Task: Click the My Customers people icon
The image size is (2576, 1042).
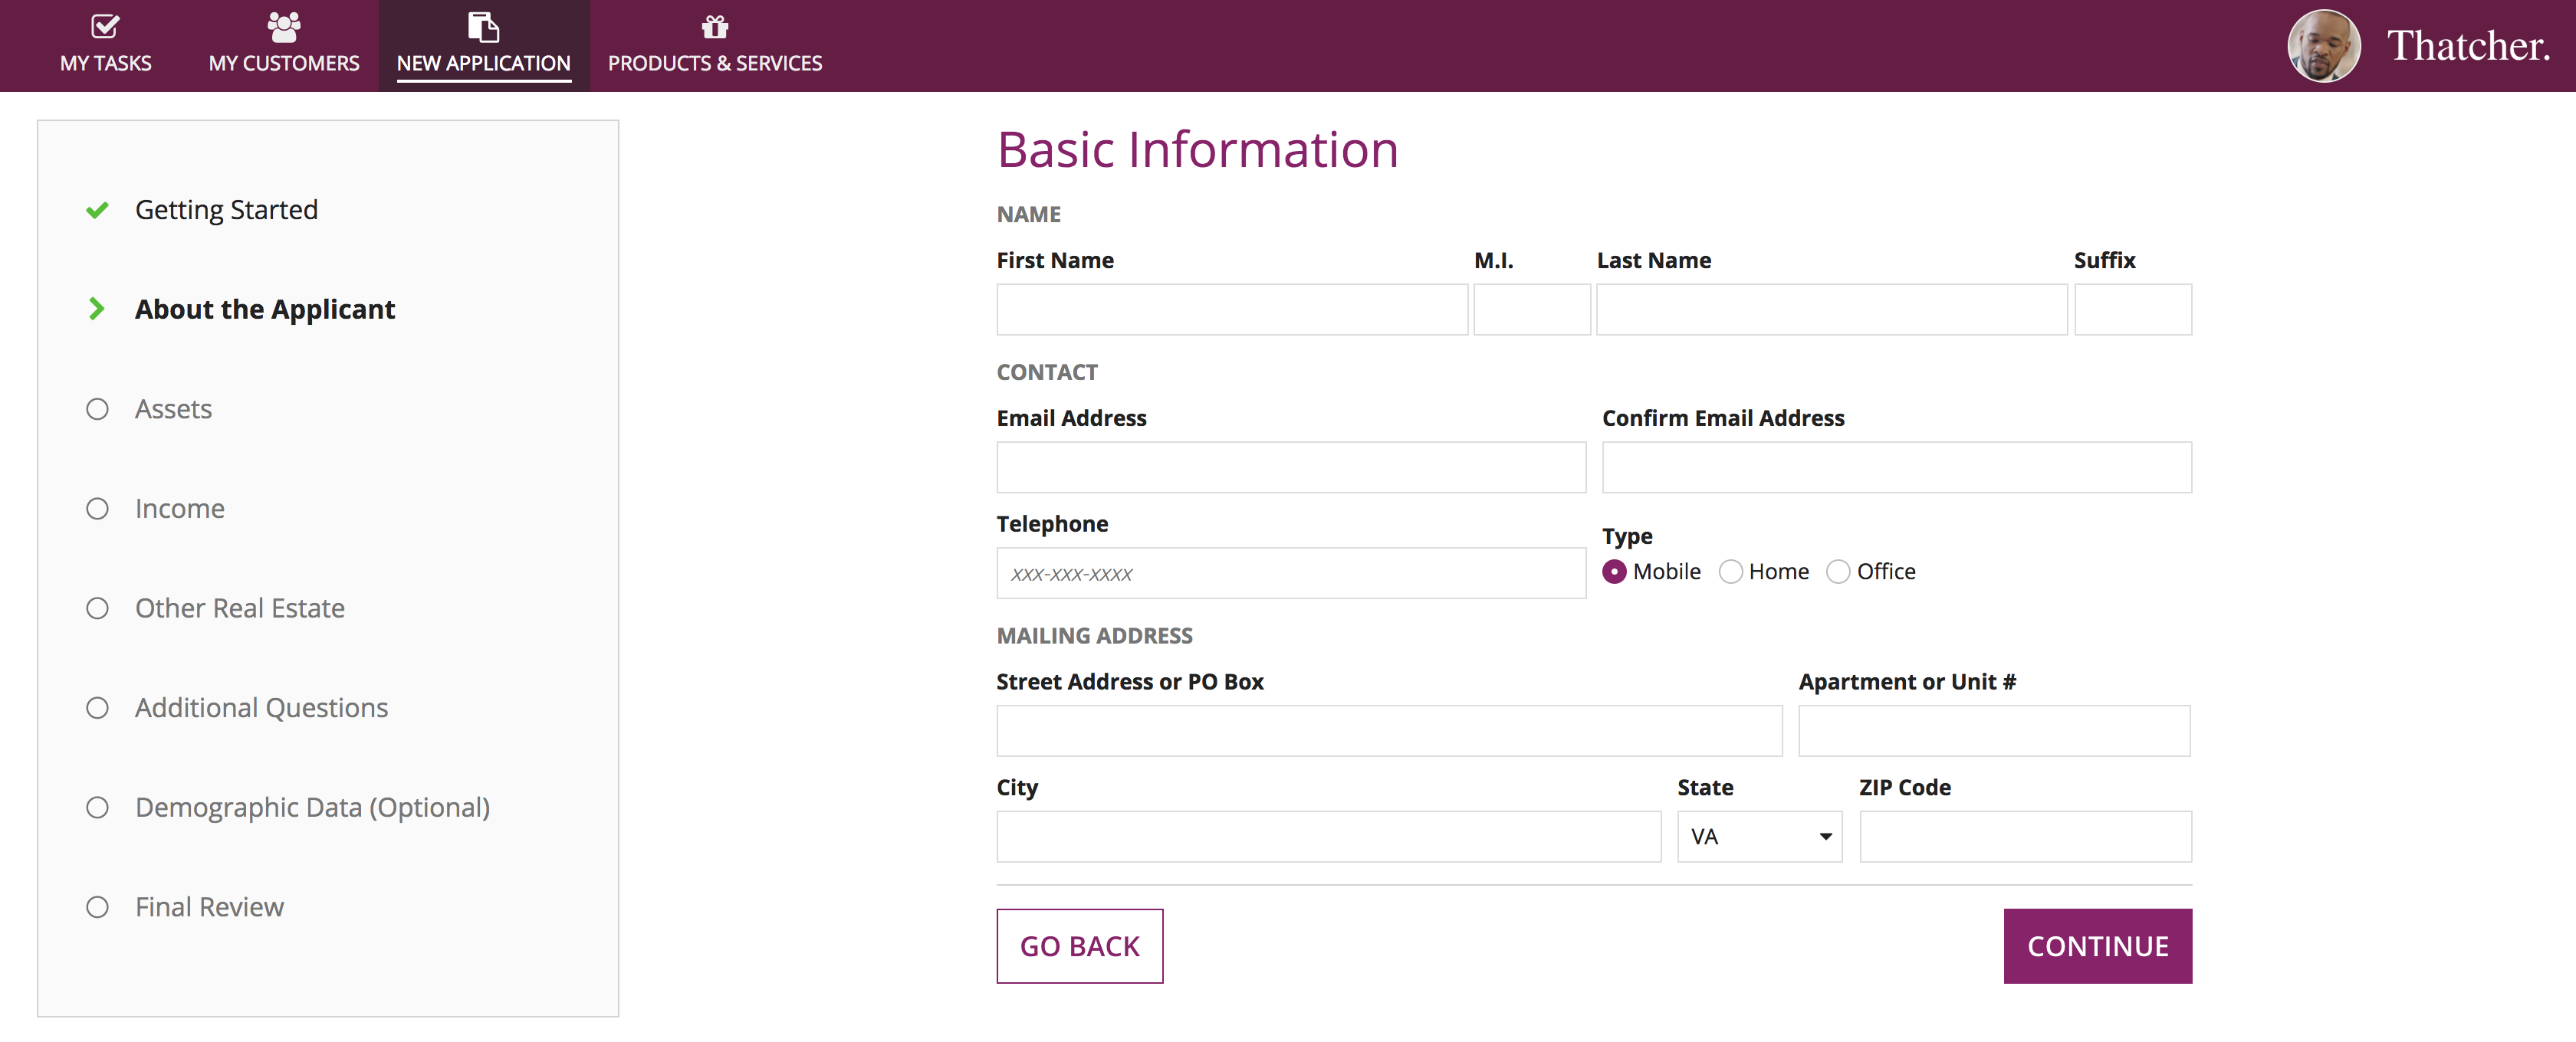Action: point(284,27)
